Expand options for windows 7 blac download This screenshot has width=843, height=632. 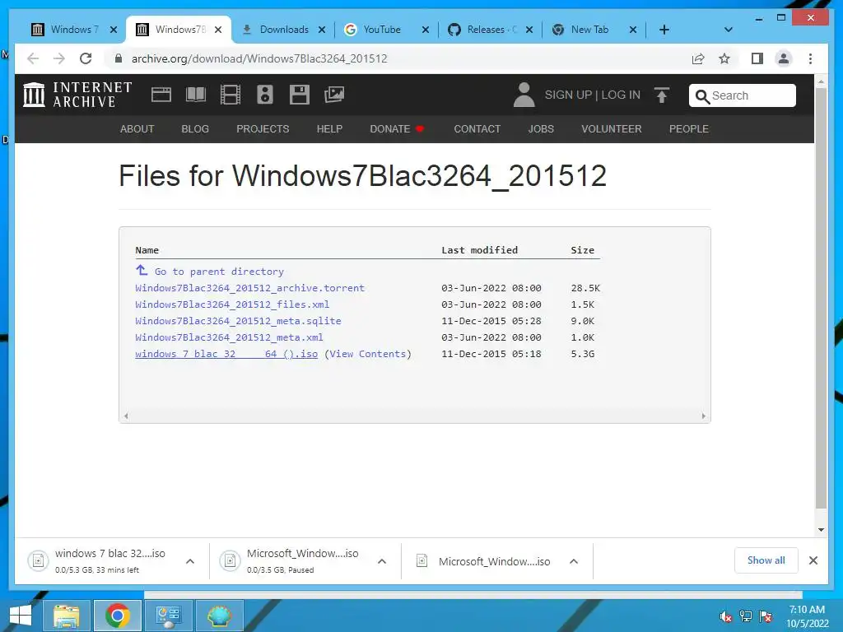point(190,561)
